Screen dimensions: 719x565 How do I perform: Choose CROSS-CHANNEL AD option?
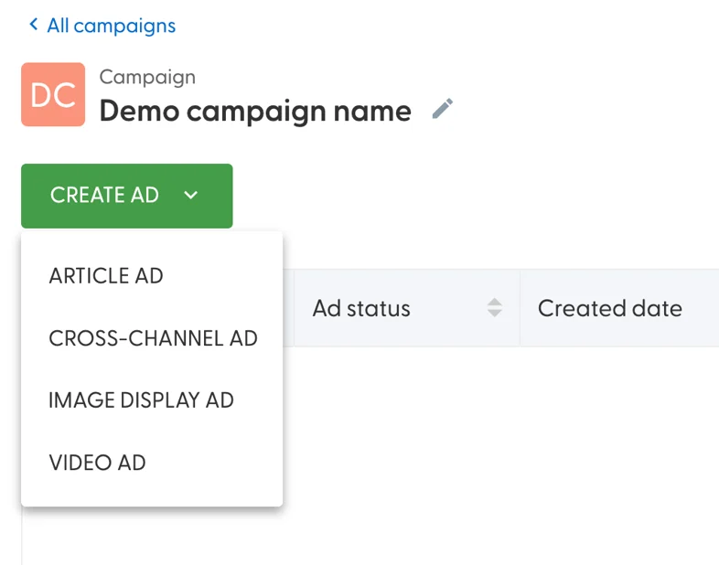[x=152, y=338]
